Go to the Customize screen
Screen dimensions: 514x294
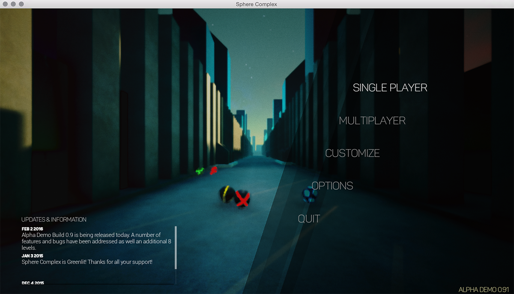click(353, 153)
